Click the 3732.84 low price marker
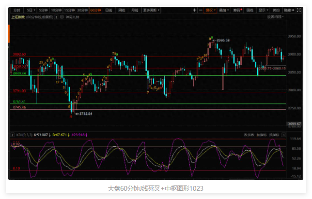This screenshot has height=199, width=312. point(85,114)
